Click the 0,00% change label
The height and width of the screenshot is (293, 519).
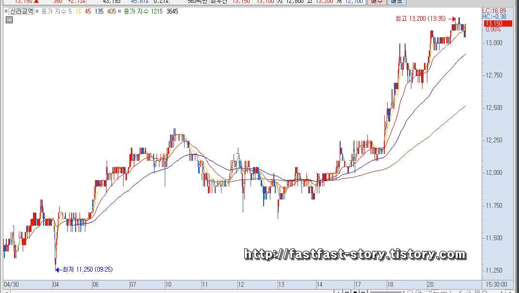[493, 30]
